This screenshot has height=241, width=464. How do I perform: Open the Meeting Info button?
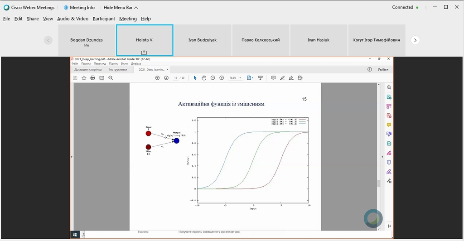(79, 7)
